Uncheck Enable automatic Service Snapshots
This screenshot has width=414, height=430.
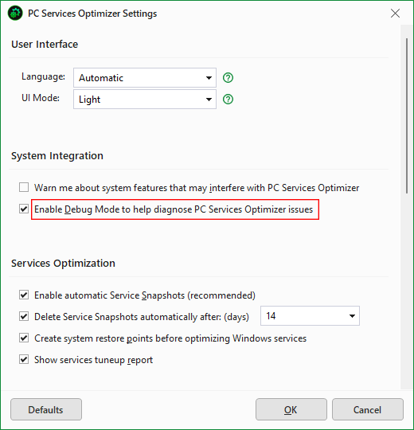click(24, 295)
